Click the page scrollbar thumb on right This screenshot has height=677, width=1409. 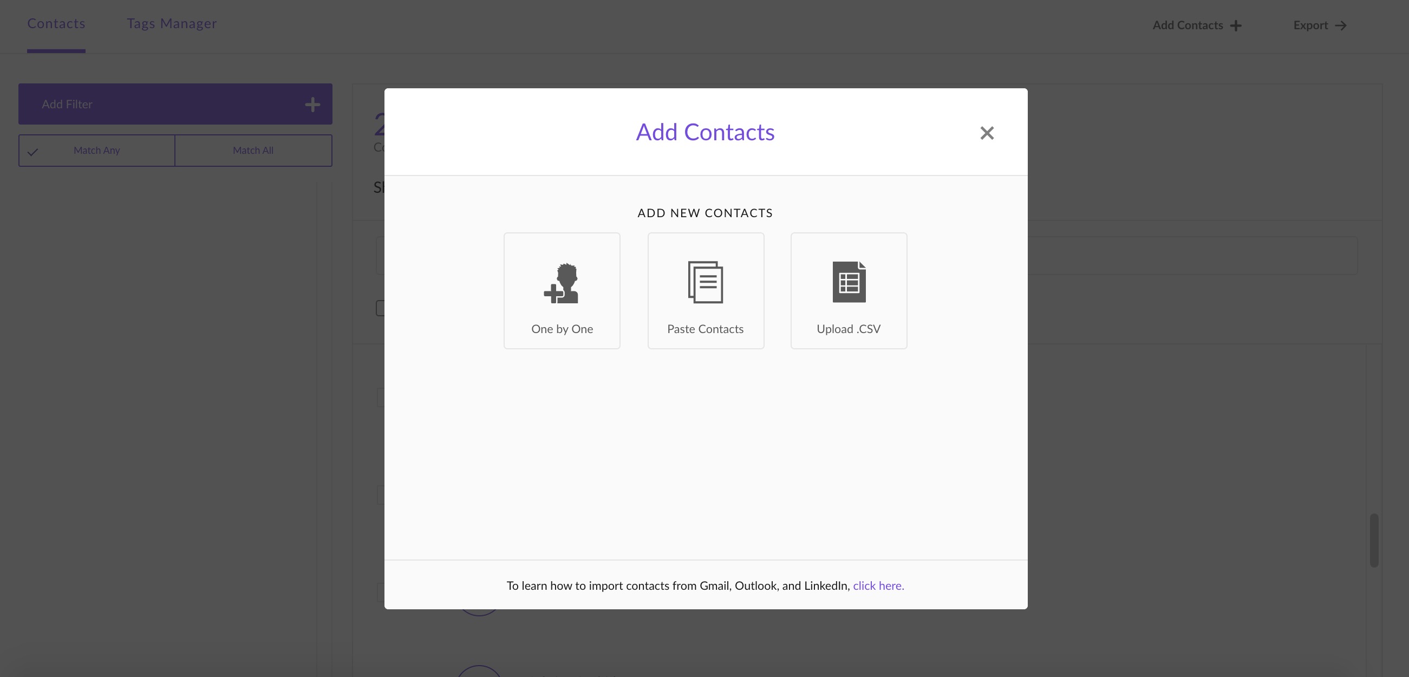[1373, 541]
